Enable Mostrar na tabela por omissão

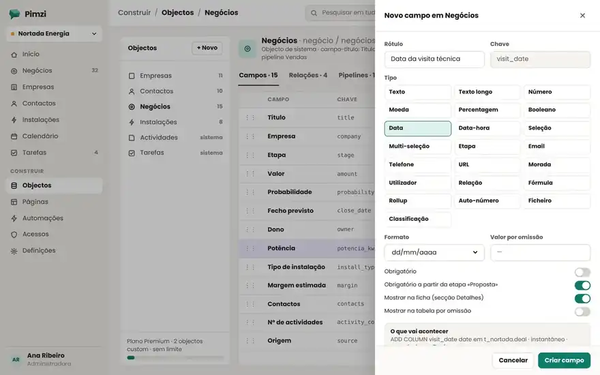(x=582, y=312)
